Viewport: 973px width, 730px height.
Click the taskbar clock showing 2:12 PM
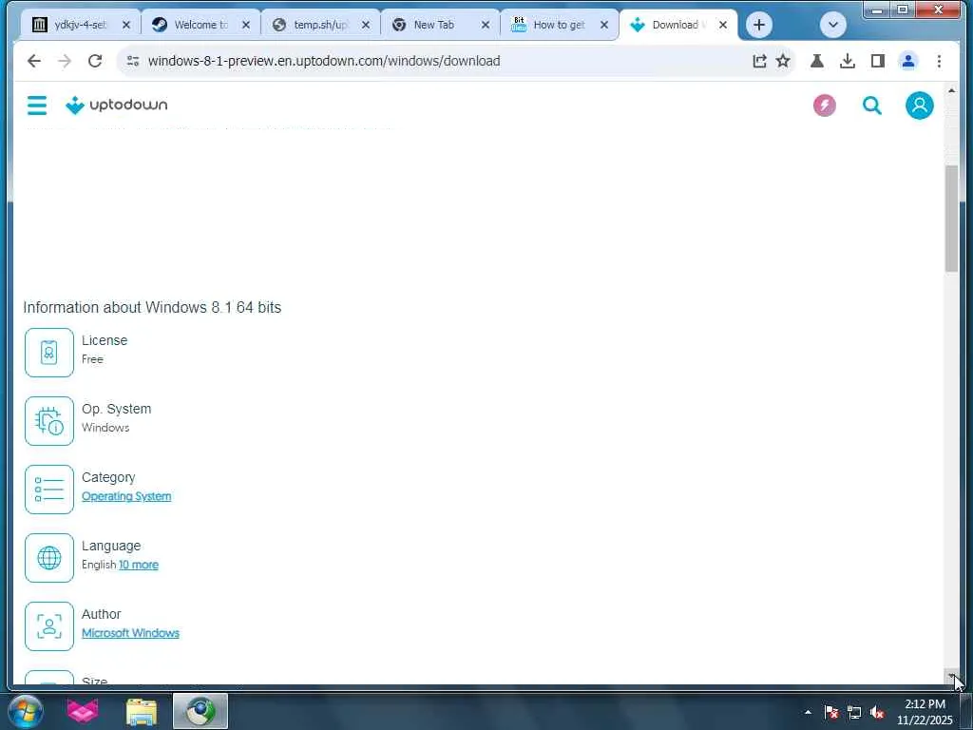[925, 712]
